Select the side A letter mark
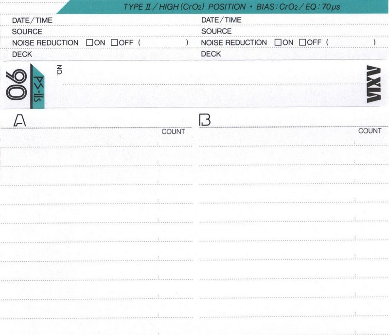 tap(19, 120)
